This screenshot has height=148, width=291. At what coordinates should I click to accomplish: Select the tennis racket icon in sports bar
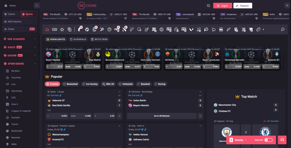point(102,29)
